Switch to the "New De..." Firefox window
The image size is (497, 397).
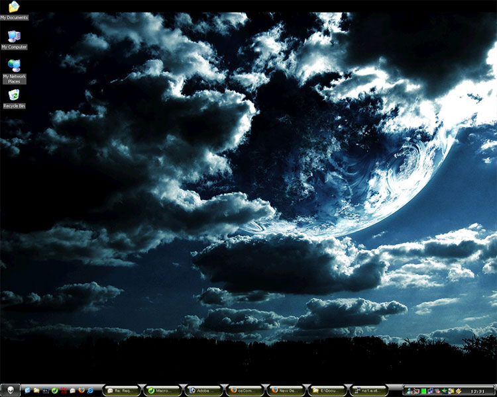[286, 390]
